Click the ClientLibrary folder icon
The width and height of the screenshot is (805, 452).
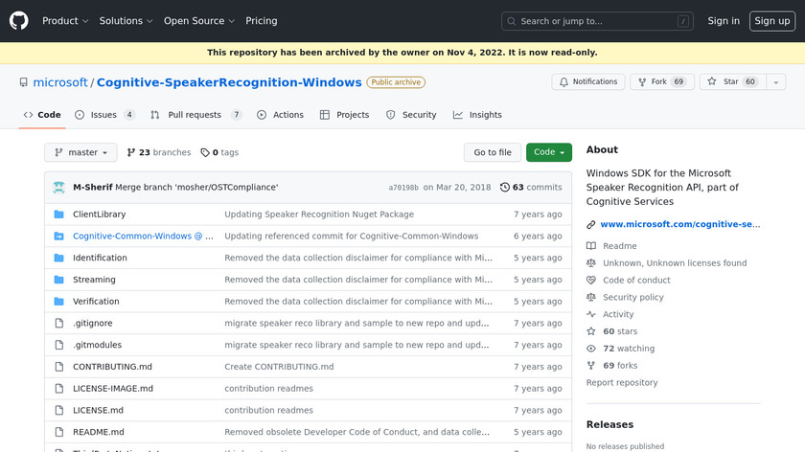point(58,215)
